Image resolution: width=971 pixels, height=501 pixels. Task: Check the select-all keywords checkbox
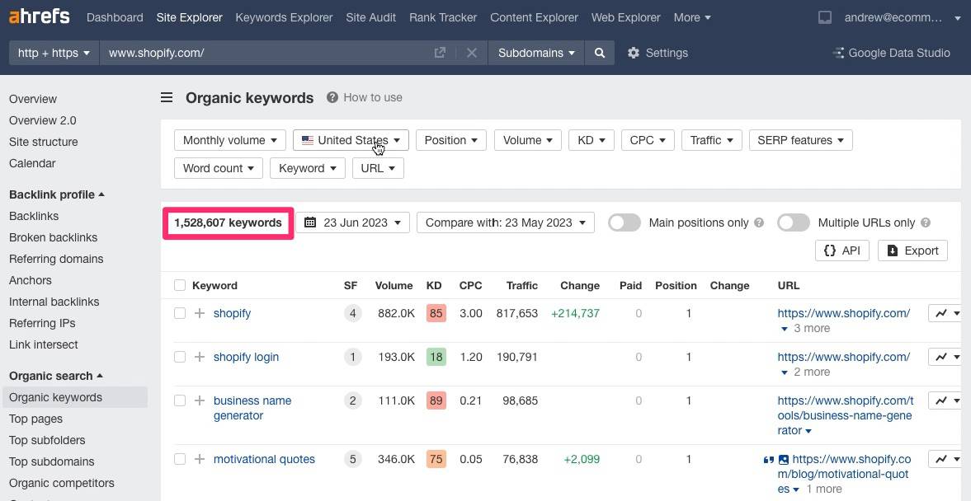pyautogui.click(x=180, y=286)
